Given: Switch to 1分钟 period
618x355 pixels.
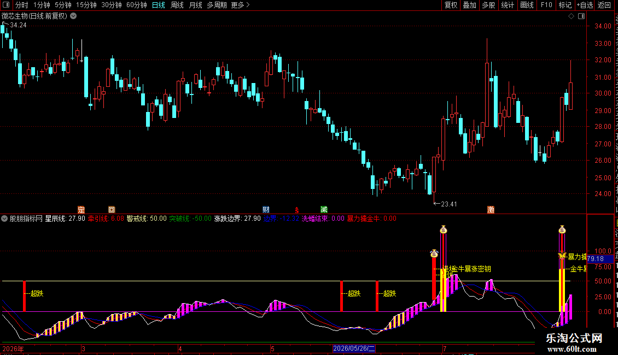Looking at the screenshot, I should tap(42, 5).
